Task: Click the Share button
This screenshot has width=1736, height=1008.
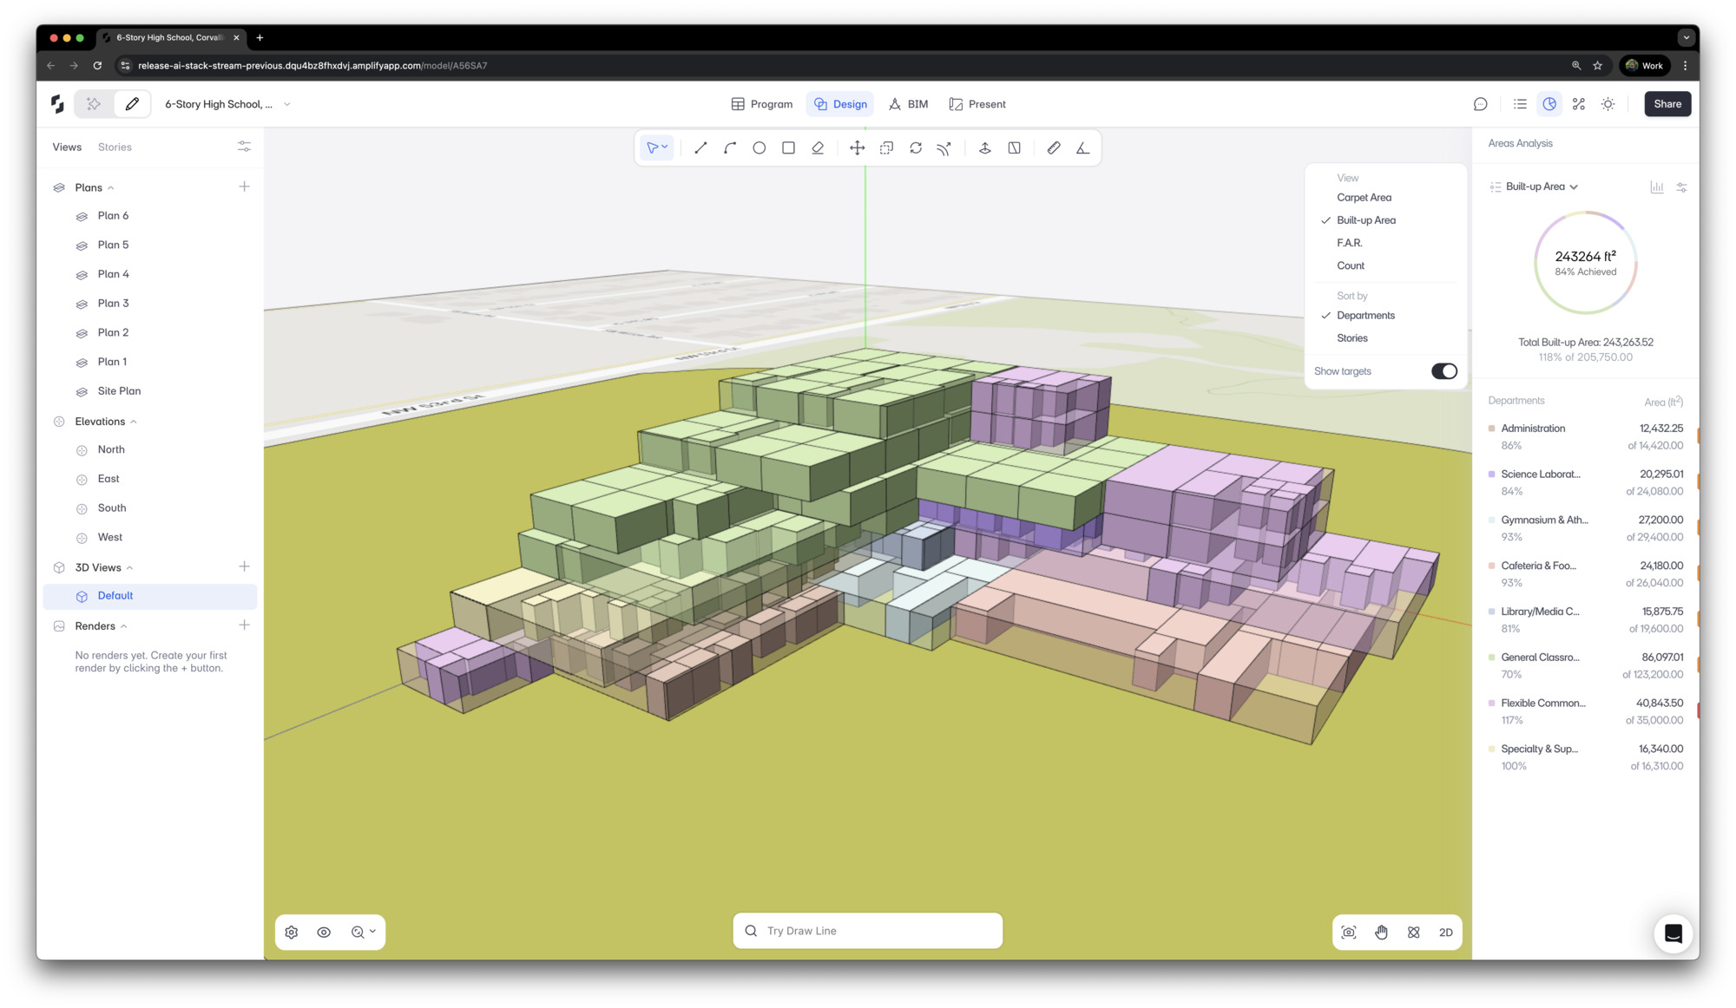Action: [1667, 104]
